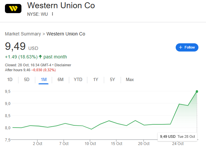This screenshot has height=146, width=206.
Task: Open the Disclaimer link
Action: click(x=63, y=65)
